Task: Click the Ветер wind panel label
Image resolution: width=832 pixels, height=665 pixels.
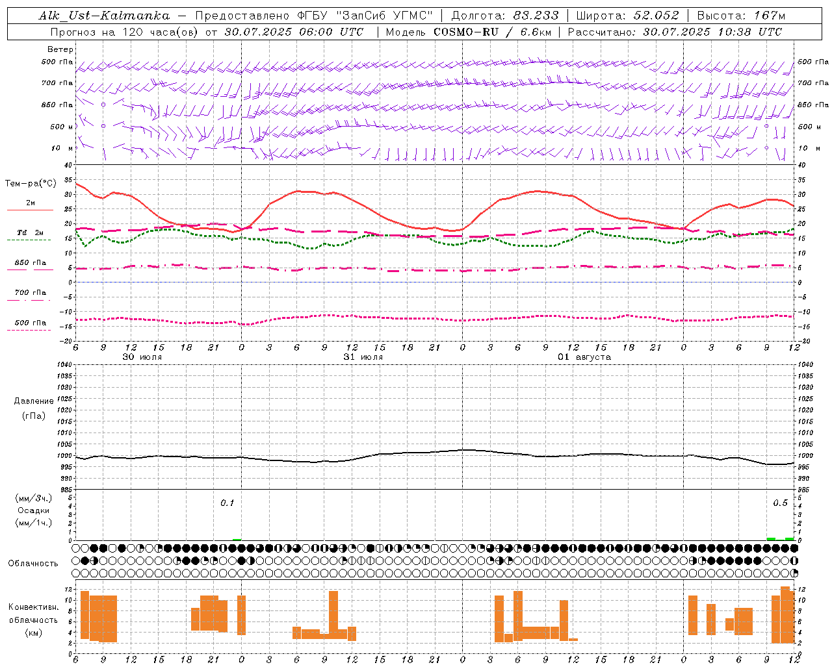Action: point(60,49)
